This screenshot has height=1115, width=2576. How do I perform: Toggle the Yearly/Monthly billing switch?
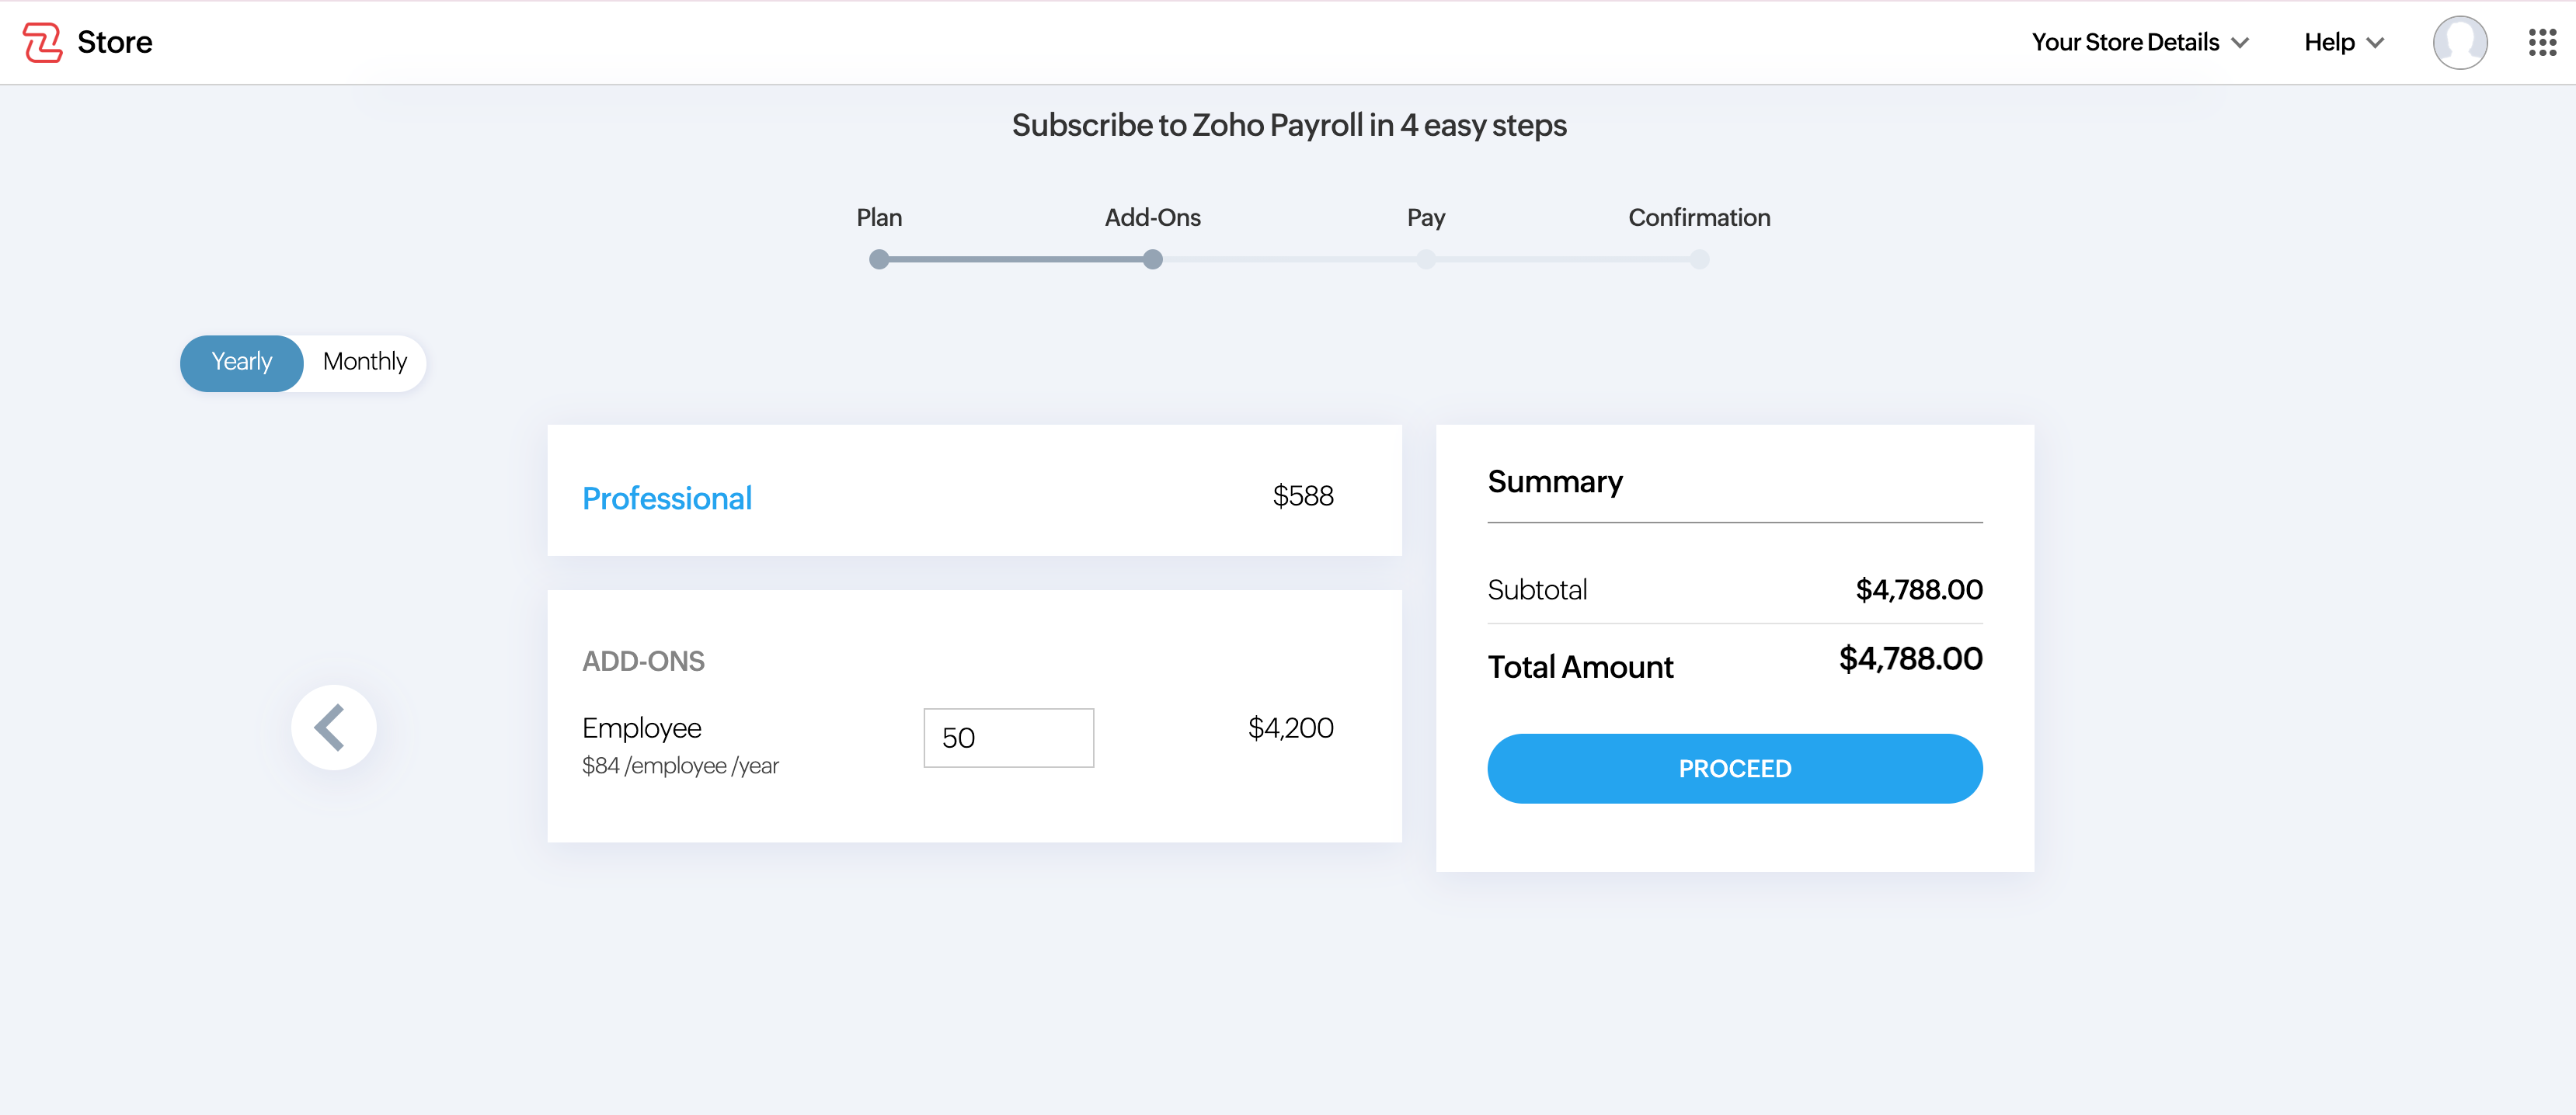[302, 362]
